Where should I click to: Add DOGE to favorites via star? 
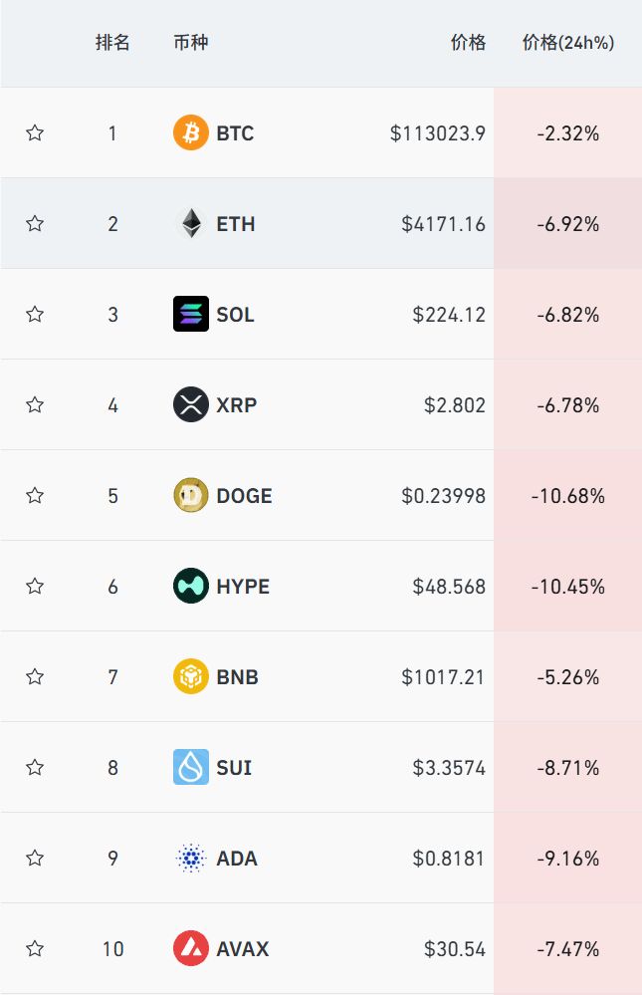click(35, 495)
